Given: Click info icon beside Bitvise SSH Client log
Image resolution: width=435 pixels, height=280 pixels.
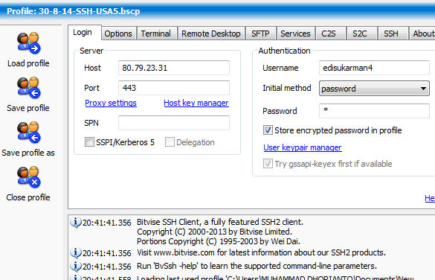Looking at the screenshot, I should click(x=75, y=223).
